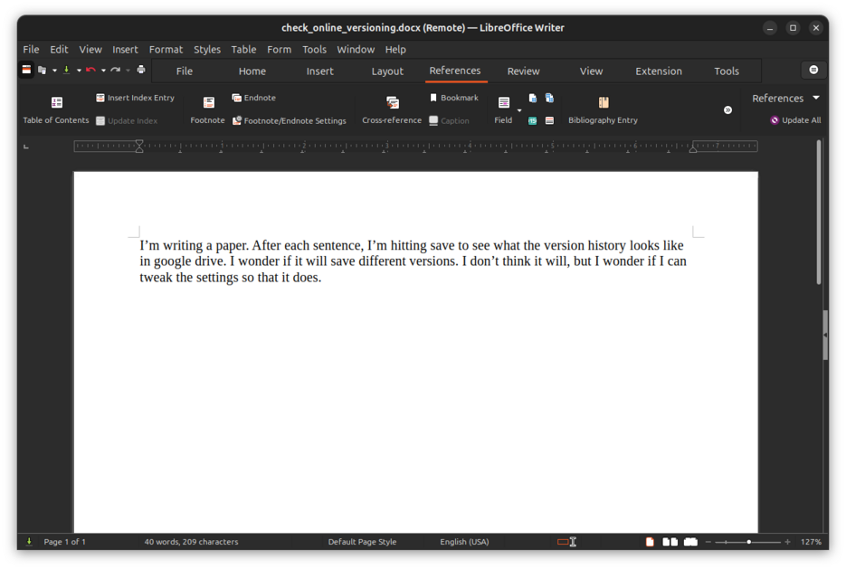Insert a Footnote using ribbon icon
This screenshot has height=569, width=846.
(x=209, y=102)
